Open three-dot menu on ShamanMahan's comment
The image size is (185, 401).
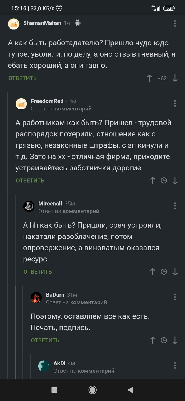pyautogui.click(x=175, y=23)
